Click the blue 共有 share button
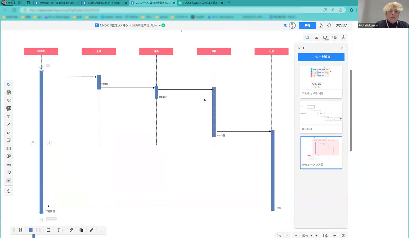The height and width of the screenshot is (238, 409). (x=307, y=26)
